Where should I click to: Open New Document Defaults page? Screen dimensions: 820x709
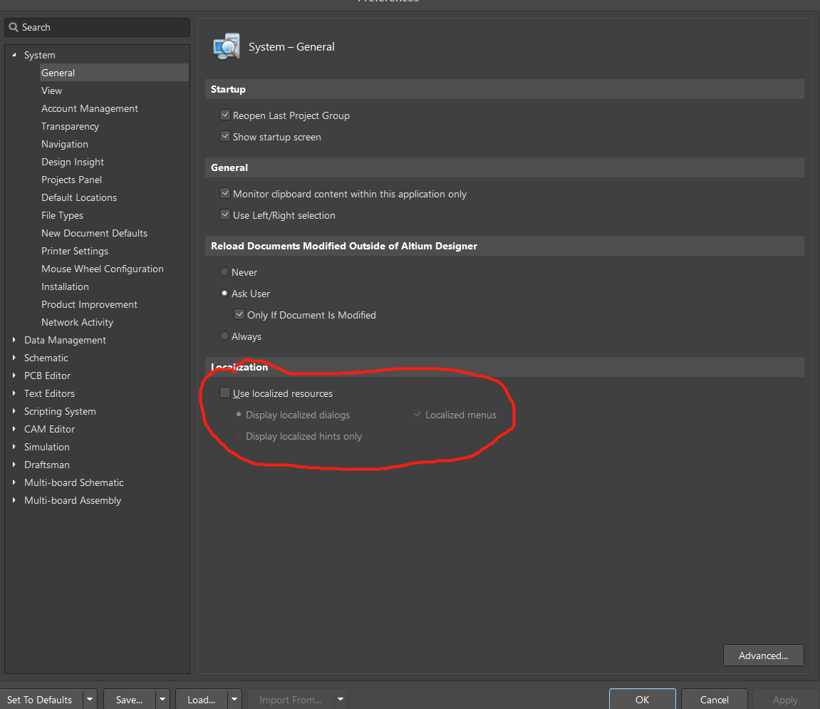tap(94, 233)
